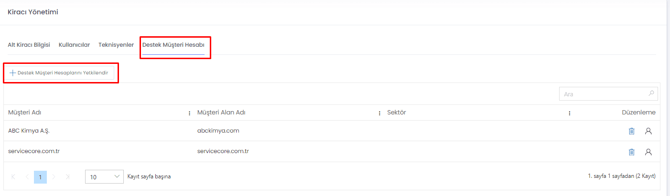Viewport: 670px width, 196px height.
Task: Go to the next page arrow
Action: coord(54,176)
